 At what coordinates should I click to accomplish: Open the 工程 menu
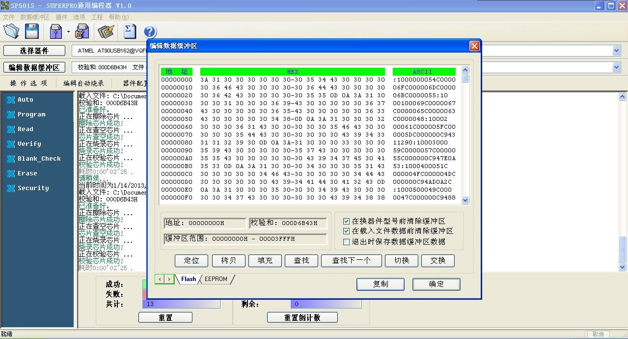point(97,17)
